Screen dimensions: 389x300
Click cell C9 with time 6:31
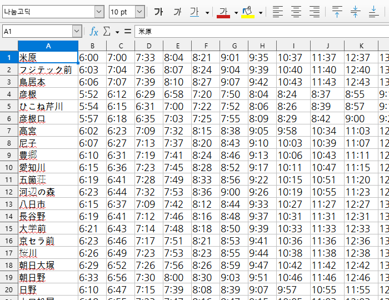121,155
